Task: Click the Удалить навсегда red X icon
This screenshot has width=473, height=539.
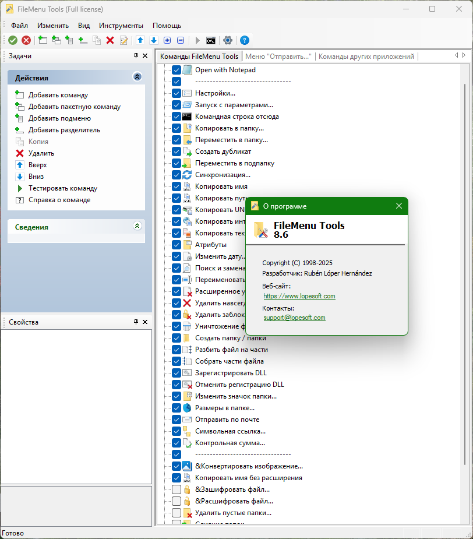Action: click(187, 303)
